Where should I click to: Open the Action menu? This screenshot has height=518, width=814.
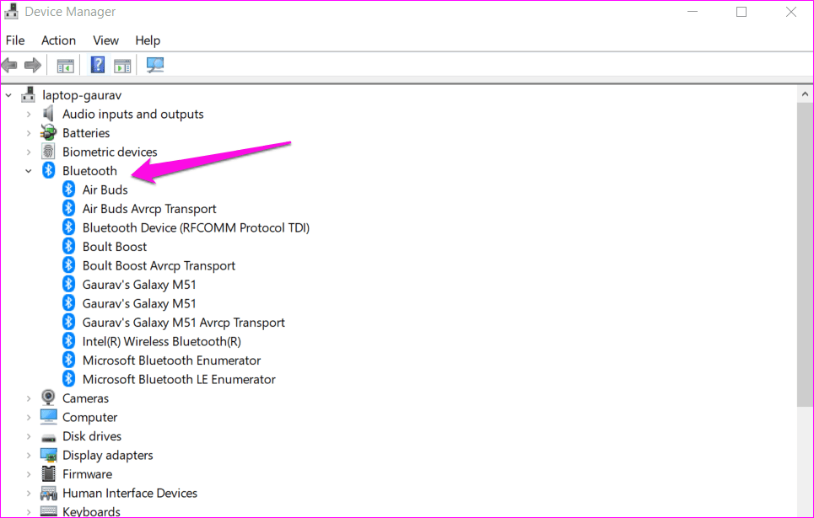pyautogui.click(x=59, y=40)
